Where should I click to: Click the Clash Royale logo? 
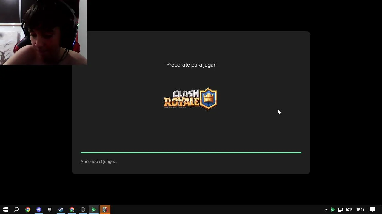[x=190, y=99]
